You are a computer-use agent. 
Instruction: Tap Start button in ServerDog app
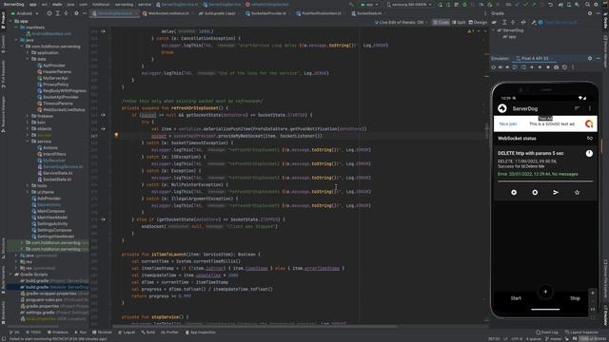tap(516, 298)
